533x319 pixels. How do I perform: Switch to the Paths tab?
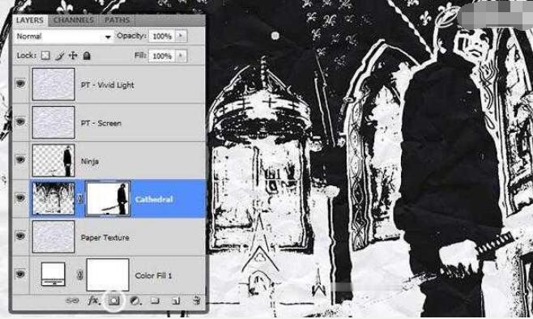click(117, 20)
